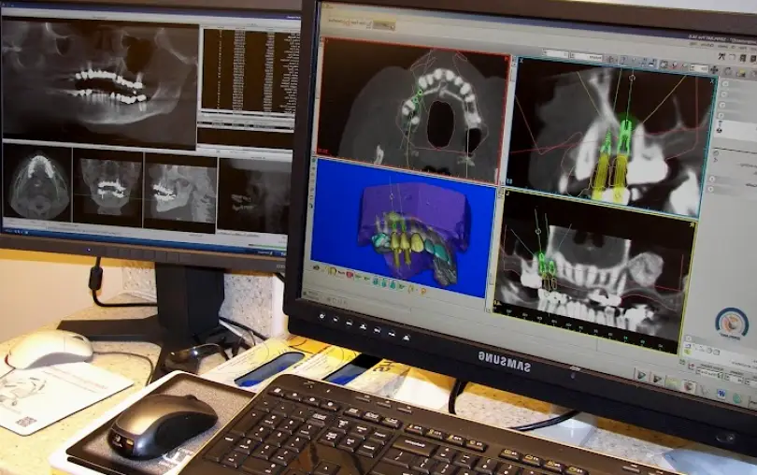757x475 pixels.
Task: Click the taskbar at the left monitor's bottom
Action: pyautogui.click(x=144, y=240)
